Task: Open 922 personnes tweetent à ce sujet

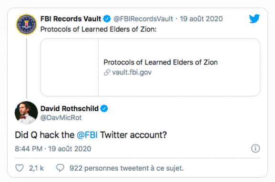Action: (127, 168)
